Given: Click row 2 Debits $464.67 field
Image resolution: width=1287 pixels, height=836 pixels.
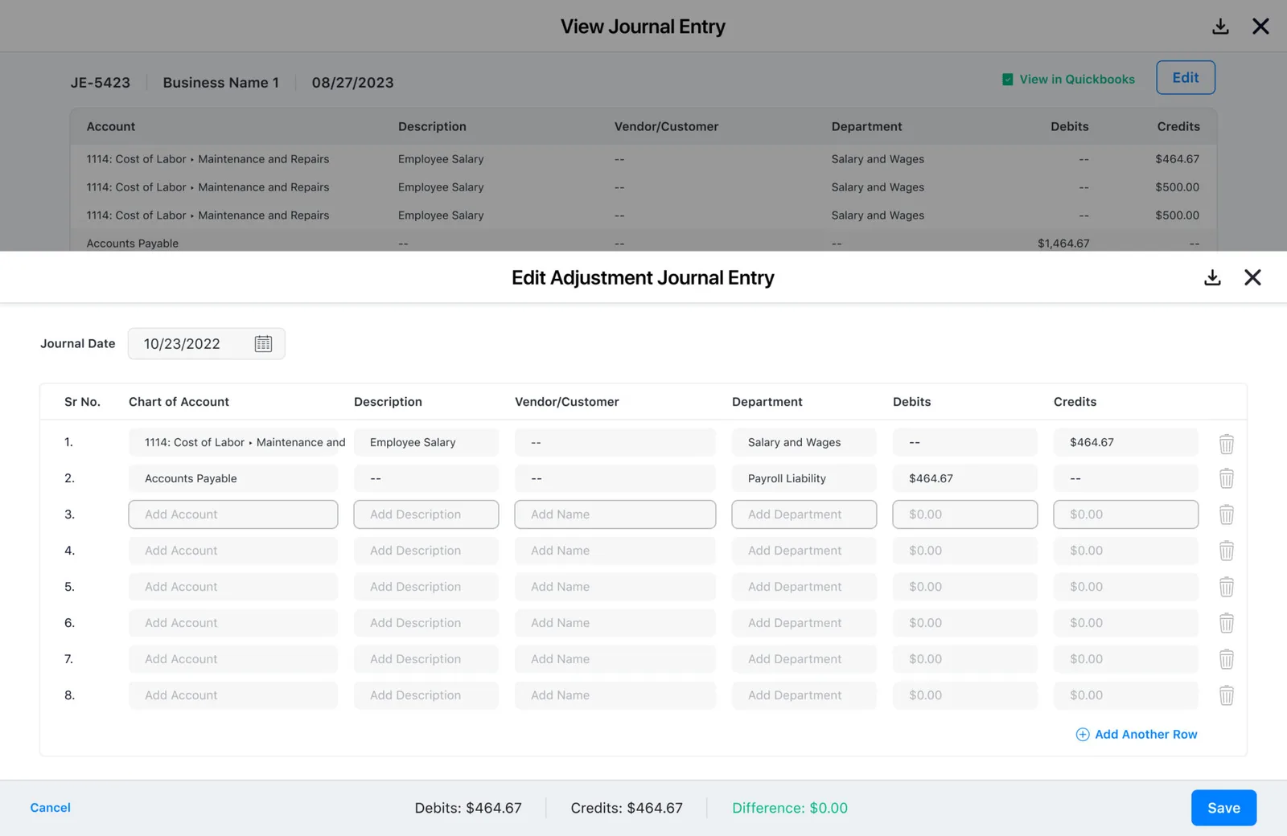Looking at the screenshot, I should coord(965,478).
